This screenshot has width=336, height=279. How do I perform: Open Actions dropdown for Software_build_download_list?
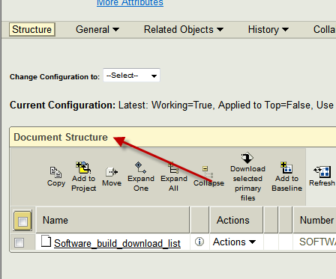coord(234,242)
